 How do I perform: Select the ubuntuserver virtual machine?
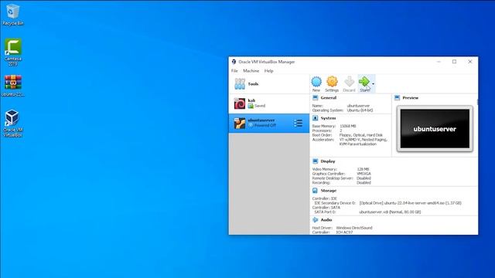coord(269,123)
